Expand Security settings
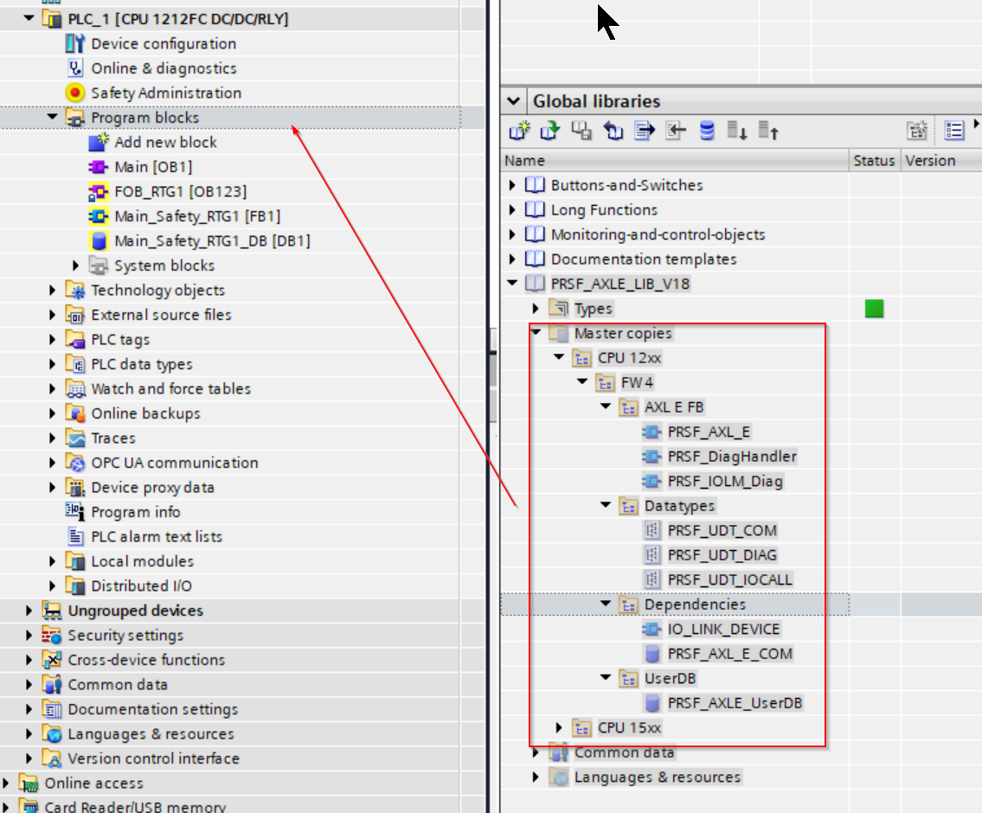 [29, 635]
